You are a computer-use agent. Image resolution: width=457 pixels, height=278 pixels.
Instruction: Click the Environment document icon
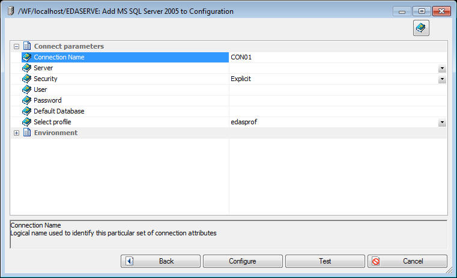point(27,133)
